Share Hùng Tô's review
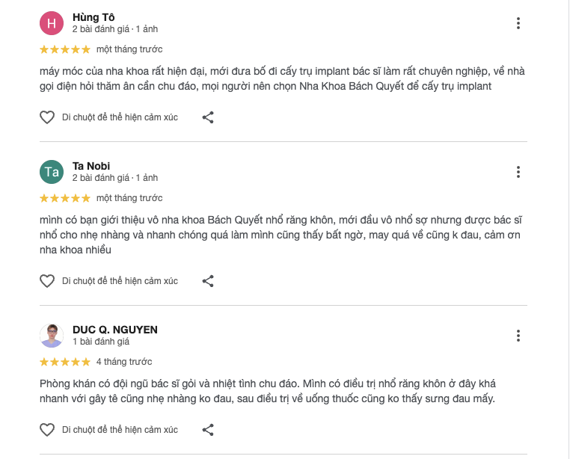 [x=209, y=117]
